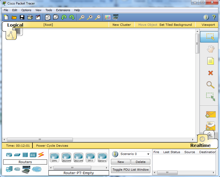Select the End Devices category icon
The image size is (220, 177).
(x=9, y=169)
